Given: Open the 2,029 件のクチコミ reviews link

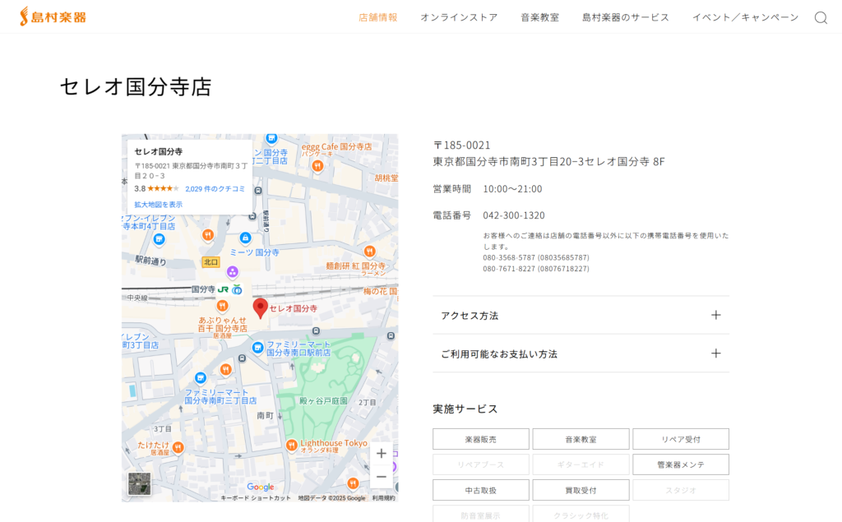Looking at the screenshot, I should (215, 189).
